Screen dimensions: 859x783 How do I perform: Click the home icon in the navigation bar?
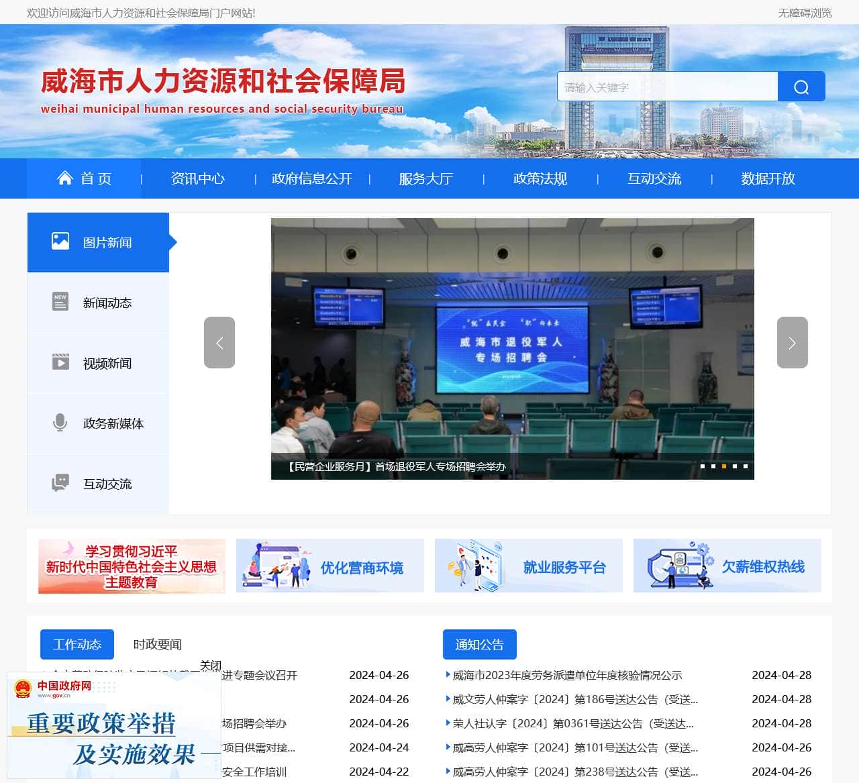pyautogui.click(x=65, y=178)
